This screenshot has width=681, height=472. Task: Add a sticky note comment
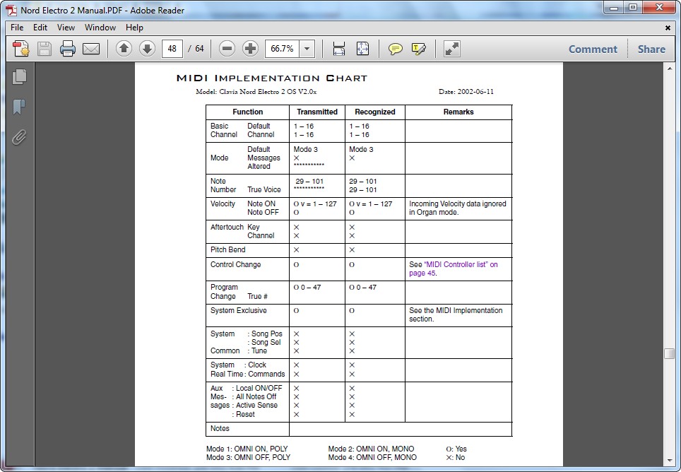[x=396, y=49]
